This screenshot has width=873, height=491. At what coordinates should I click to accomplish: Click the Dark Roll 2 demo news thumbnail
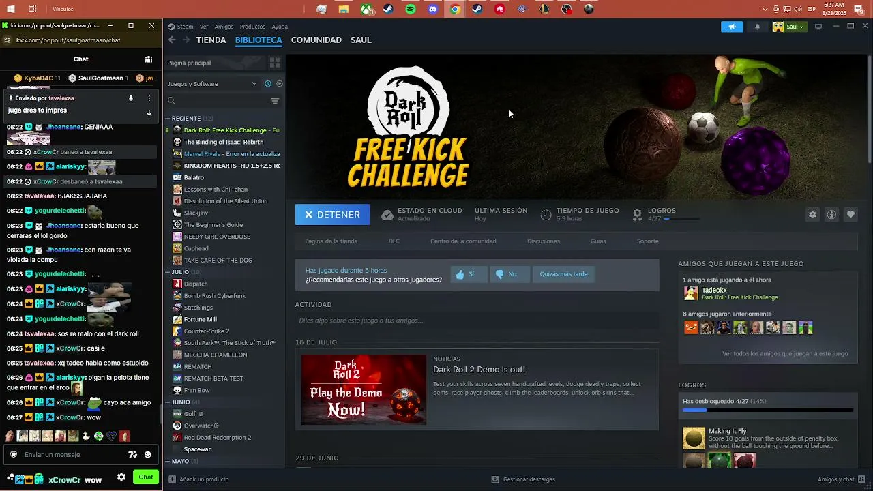tap(364, 389)
